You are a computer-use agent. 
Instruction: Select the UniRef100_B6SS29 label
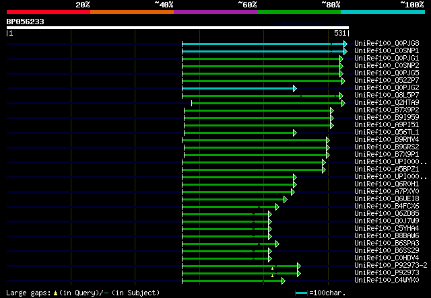point(387,251)
